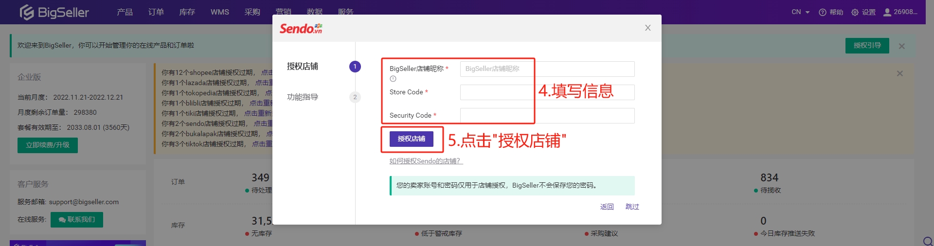The width and height of the screenshot is (934, 246).
Task: Click the Security Code input field
Action: [x=547, y=116]
